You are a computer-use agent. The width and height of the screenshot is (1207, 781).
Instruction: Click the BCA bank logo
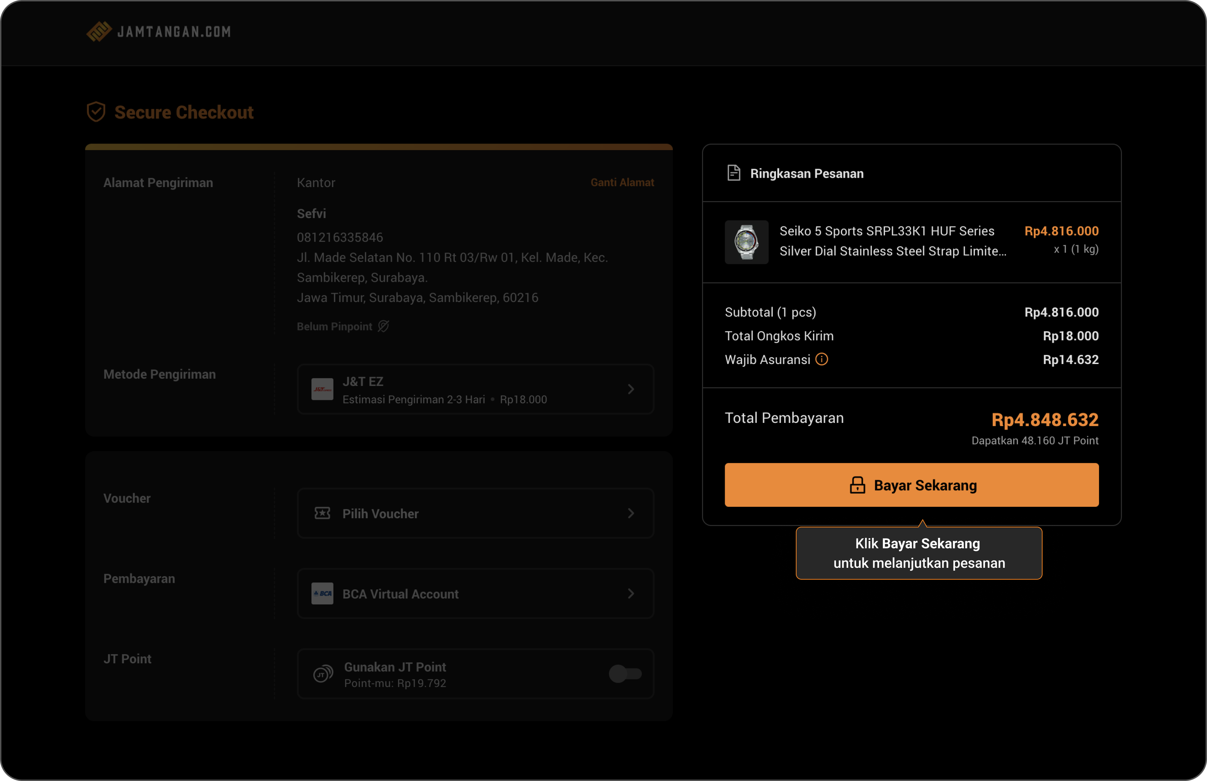click(x=323, y=593)
